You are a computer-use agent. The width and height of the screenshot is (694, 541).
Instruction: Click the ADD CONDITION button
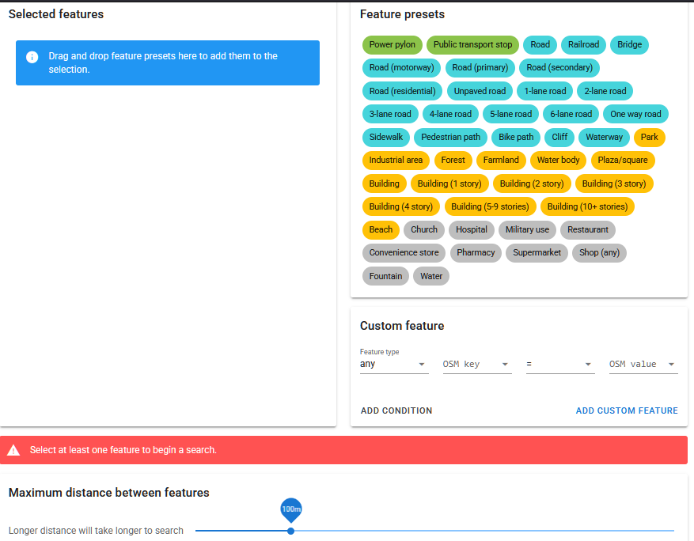point(396,410)
